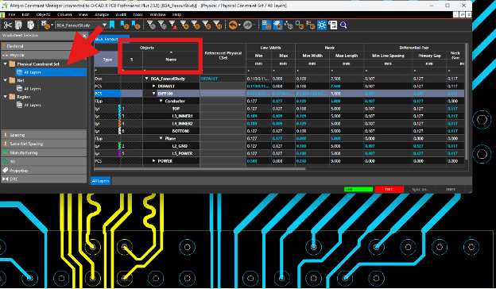Click the bookmark icon with right arrow
Image resolution: width=496 pixels, height=289 pixels.
click(124, 25)
